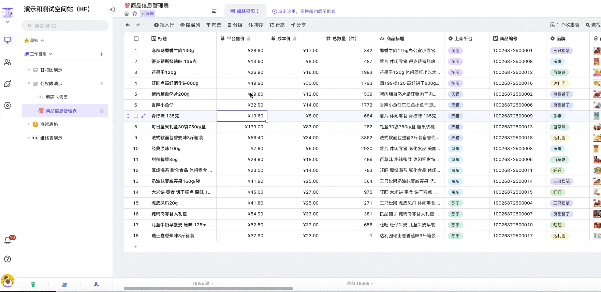This screenshot has height=292, width=601.
Task: Click the 可管理 permission tag
Action: click(148, 14)
